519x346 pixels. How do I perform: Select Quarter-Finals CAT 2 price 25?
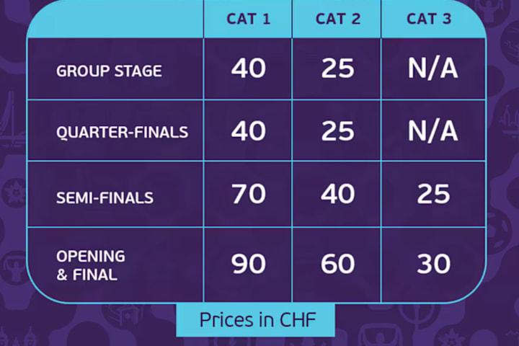[x=337, y=130]
